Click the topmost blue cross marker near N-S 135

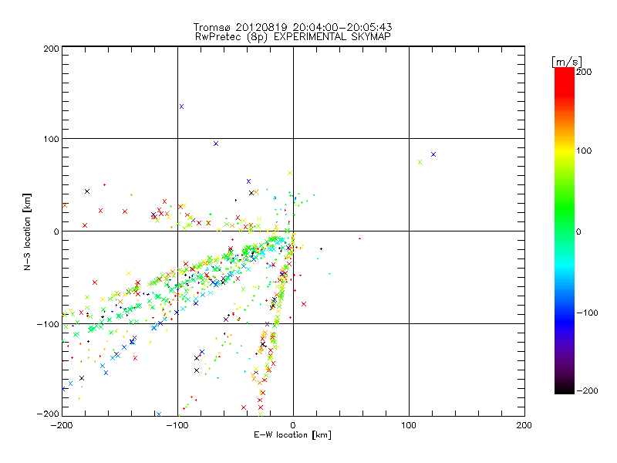pyautogui.click(x=181, y=106)
